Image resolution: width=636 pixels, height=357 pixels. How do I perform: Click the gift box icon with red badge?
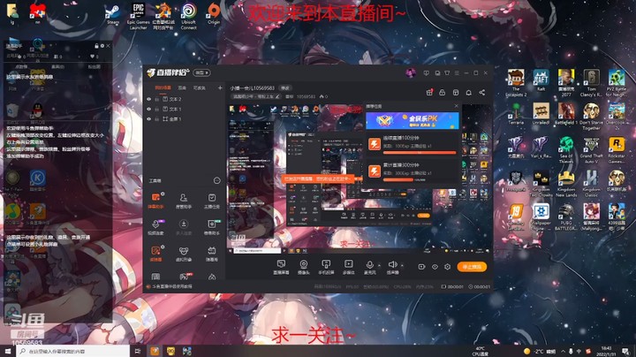pos(429,93)
